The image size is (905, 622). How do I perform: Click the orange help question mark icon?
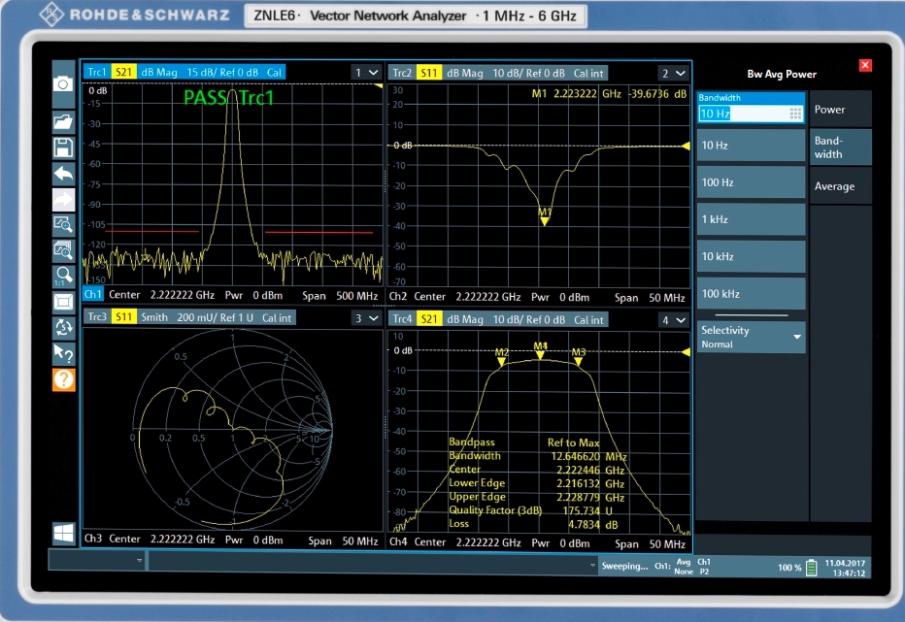[63, 379]
